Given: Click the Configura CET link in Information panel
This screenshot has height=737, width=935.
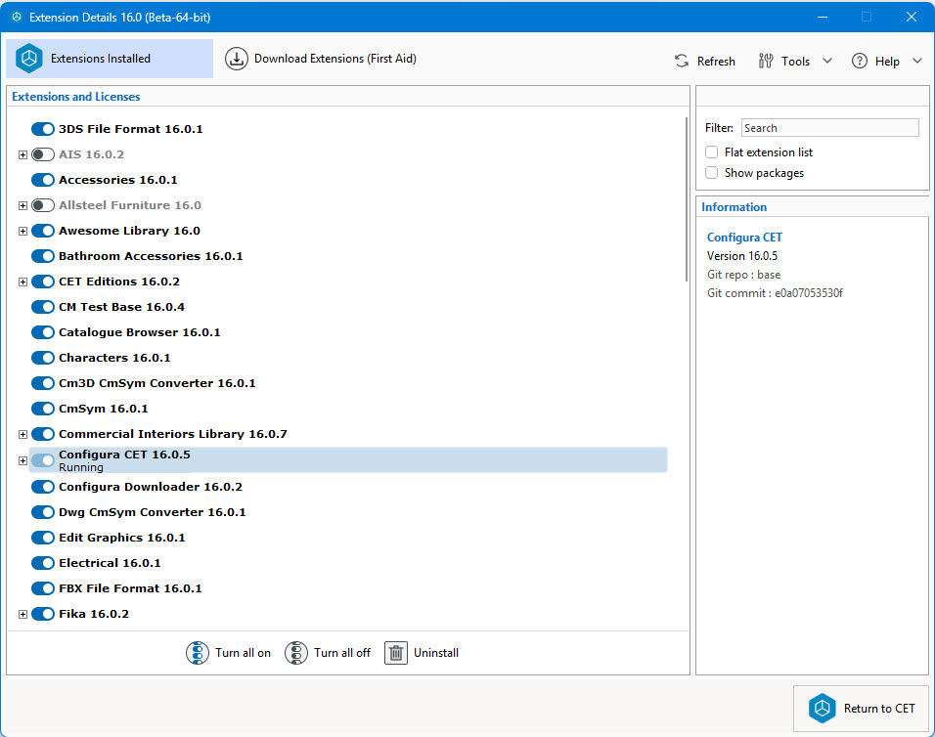Looking at the screenshot, I should pyautogui.click(x=744, y=237).
